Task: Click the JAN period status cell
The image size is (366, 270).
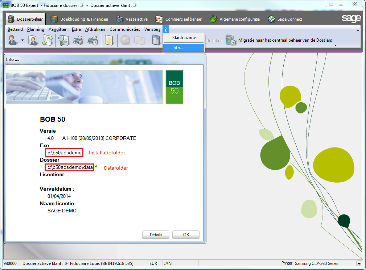Action: 168,263
